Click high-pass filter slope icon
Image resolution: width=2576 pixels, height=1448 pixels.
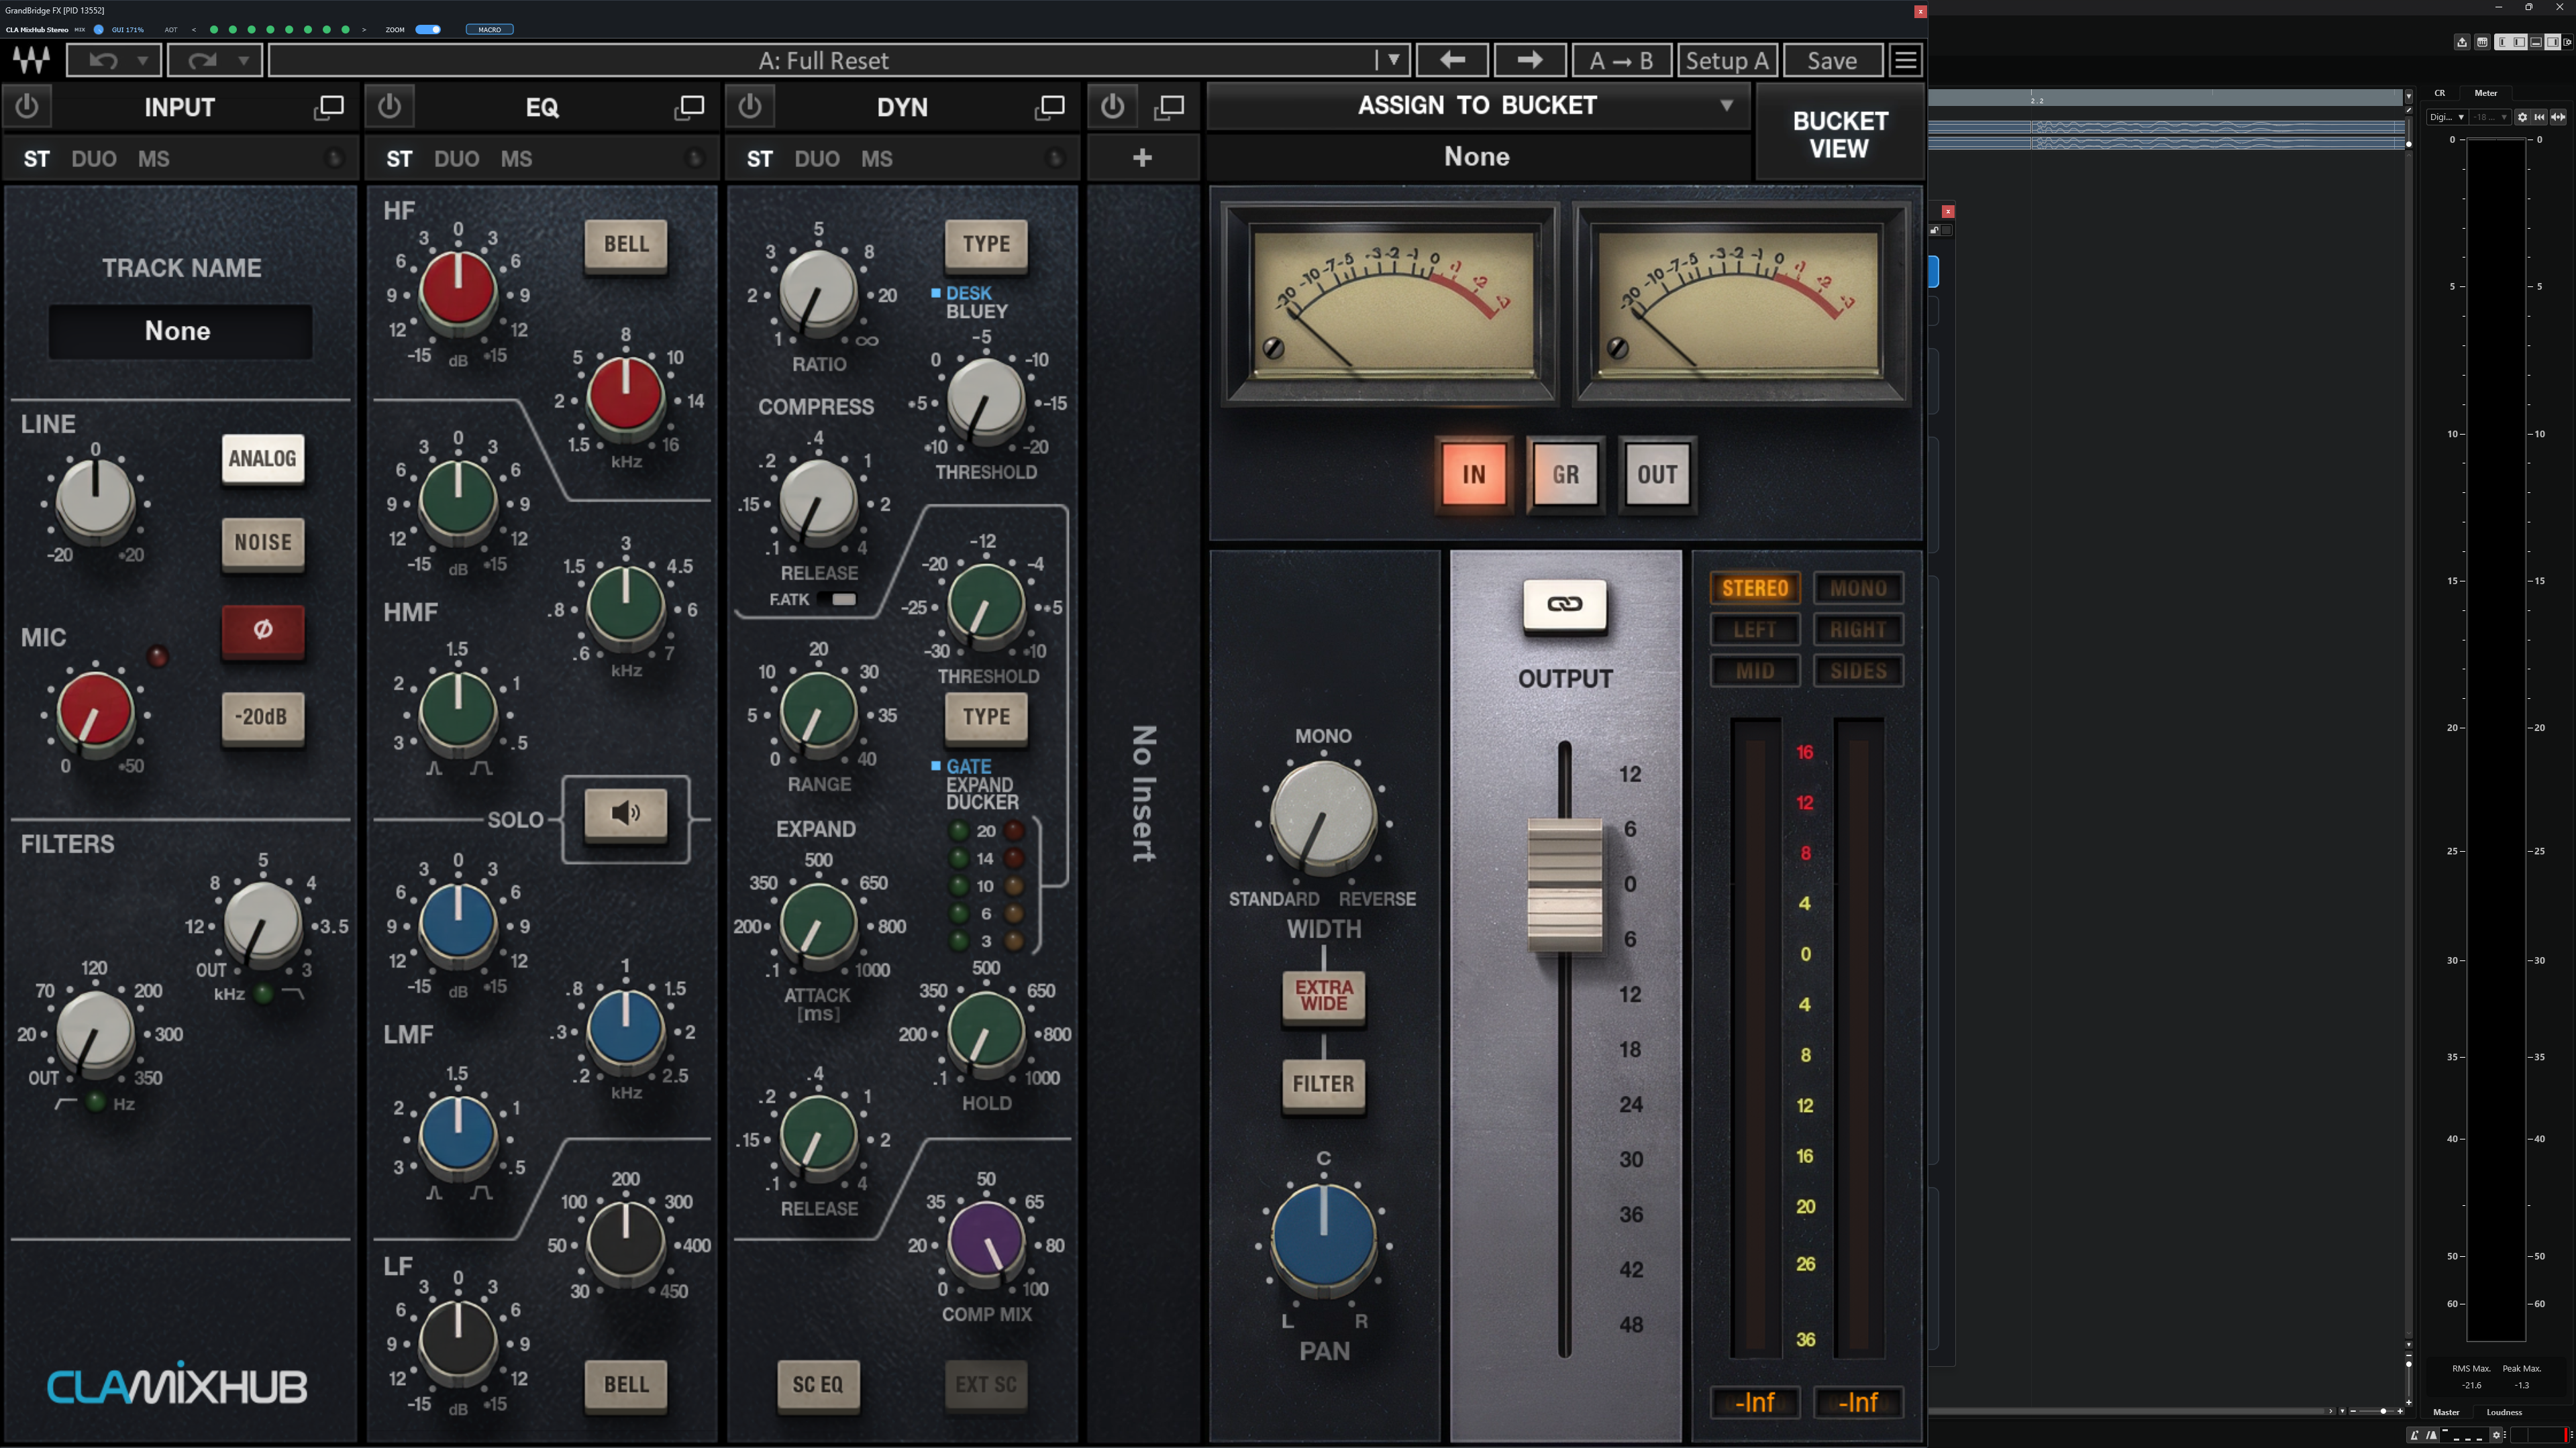tap(66, 1103)
